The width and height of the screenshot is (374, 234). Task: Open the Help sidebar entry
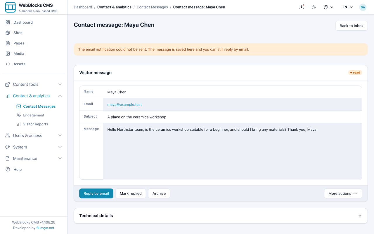34,169
